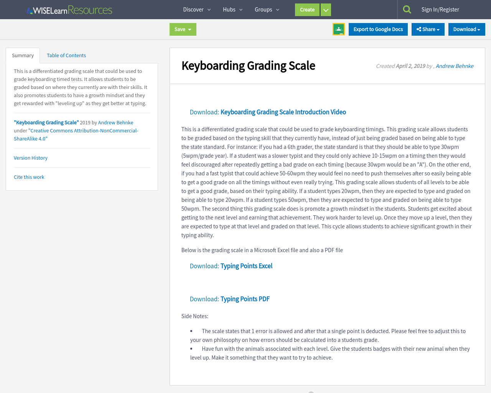Open the caret next to Create

coord(325,10)
